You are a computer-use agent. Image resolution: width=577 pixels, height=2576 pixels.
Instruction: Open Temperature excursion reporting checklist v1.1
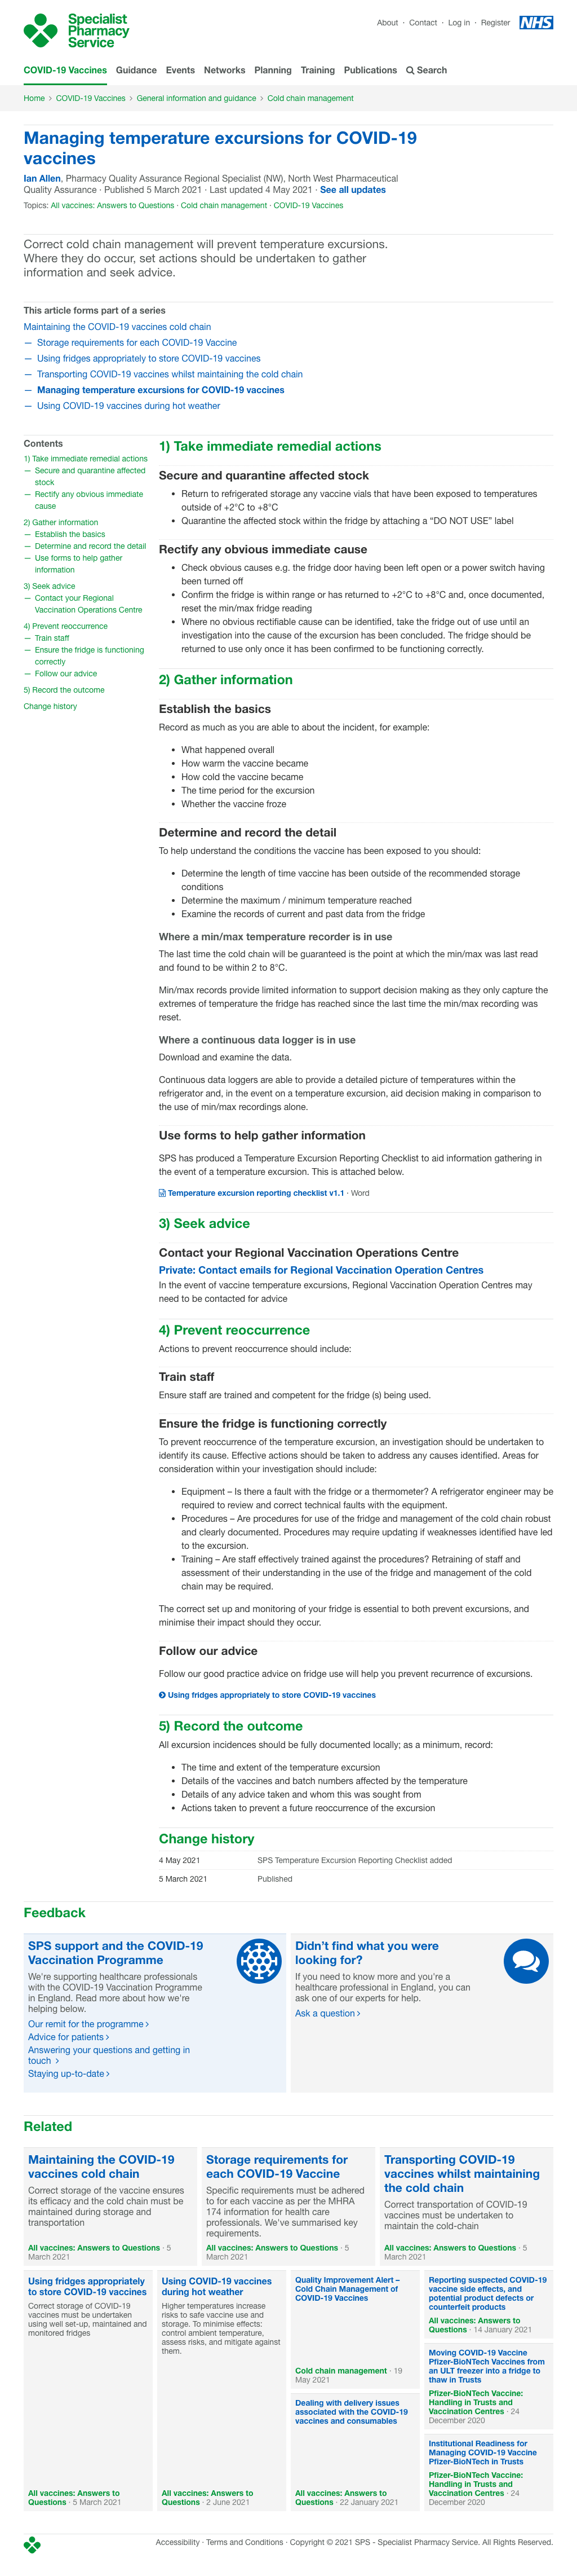pos(256,1193)
